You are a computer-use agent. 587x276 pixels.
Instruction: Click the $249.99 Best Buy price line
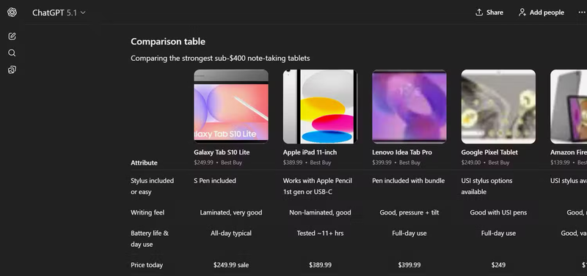(217, 163)
